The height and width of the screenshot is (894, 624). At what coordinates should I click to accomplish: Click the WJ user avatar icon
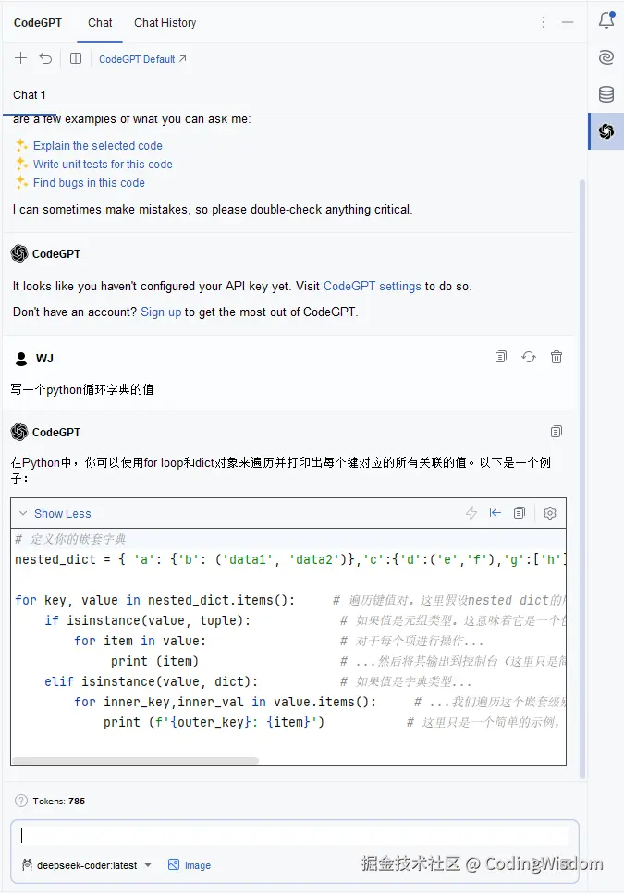click(x=21, y=358)
